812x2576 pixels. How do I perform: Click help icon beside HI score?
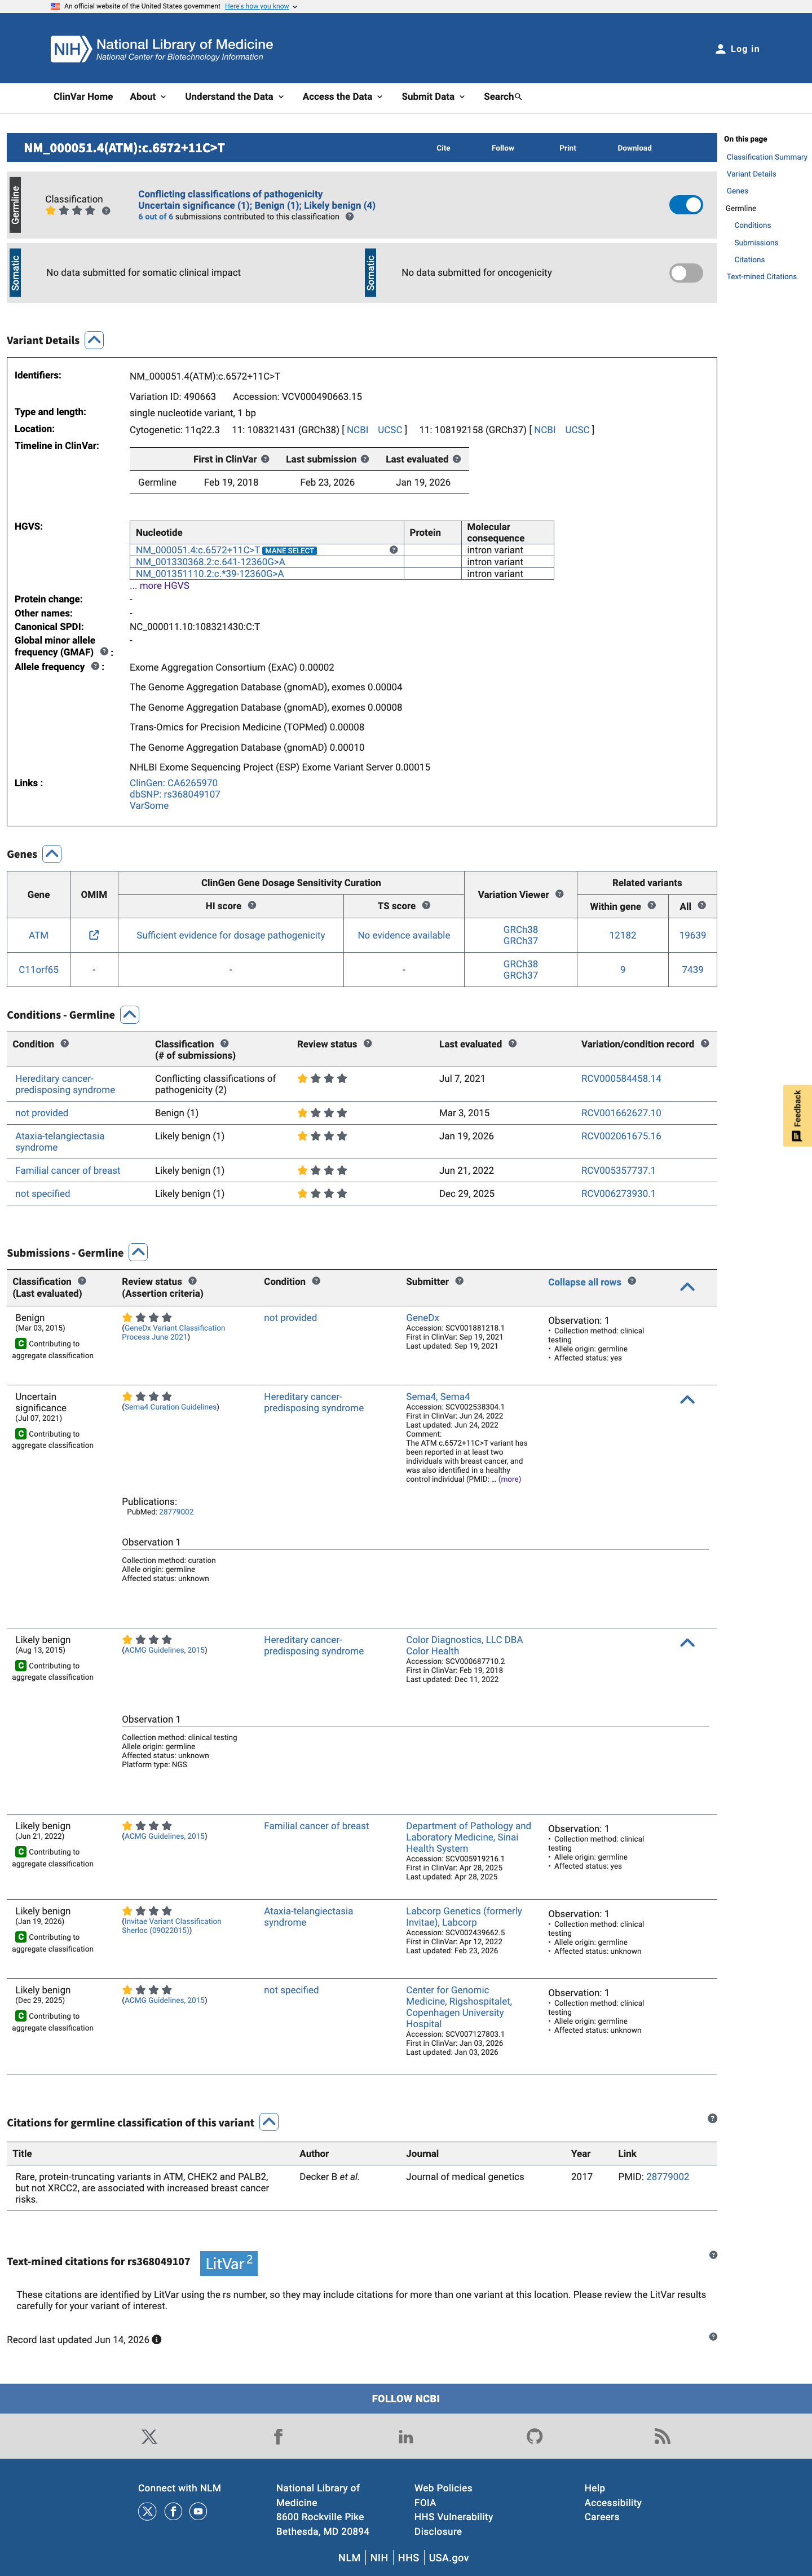(252, 905)
